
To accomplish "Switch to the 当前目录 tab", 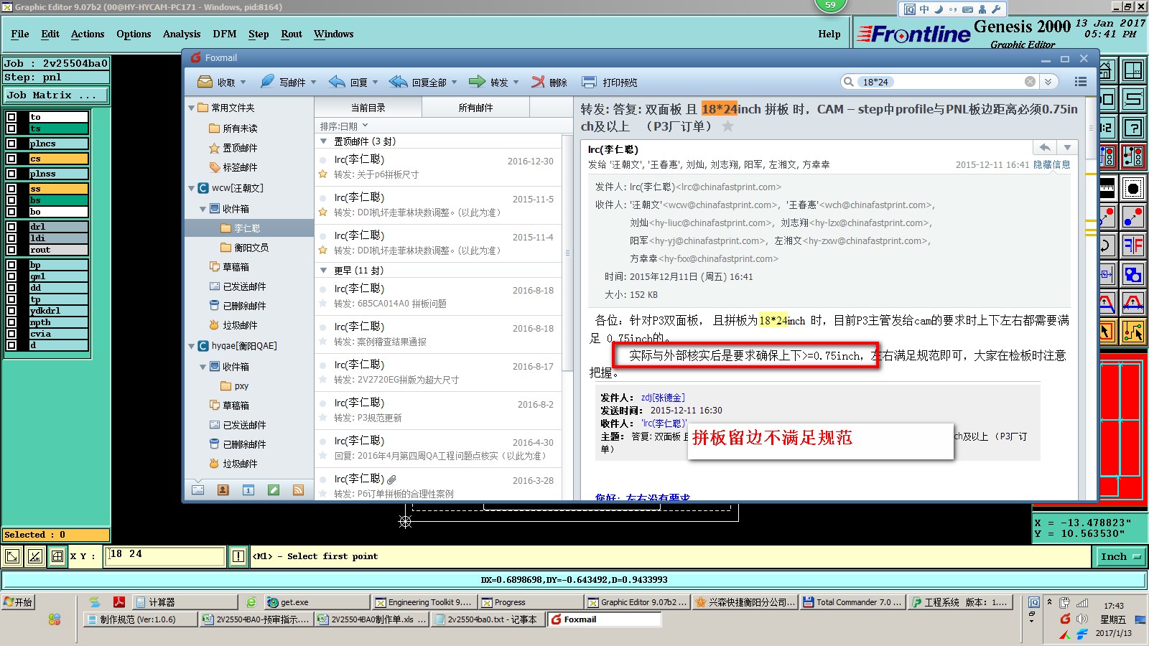I will pyautogui.click(x=368, y=108).
